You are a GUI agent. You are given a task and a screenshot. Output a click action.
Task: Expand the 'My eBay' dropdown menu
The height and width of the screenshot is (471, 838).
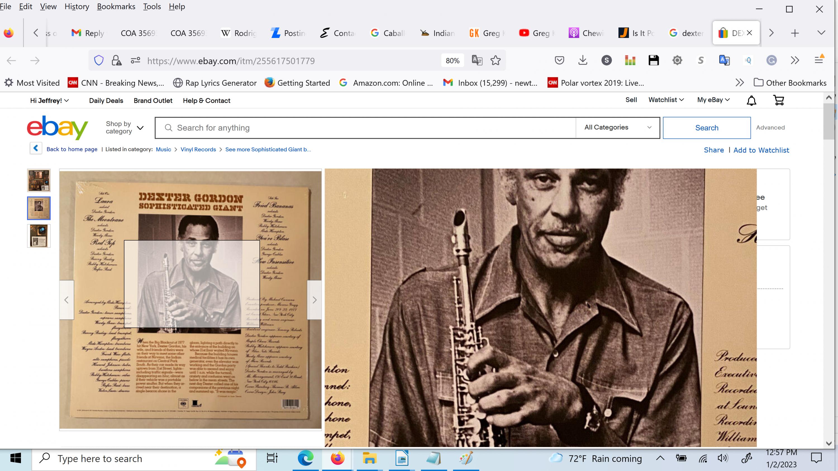713,100
